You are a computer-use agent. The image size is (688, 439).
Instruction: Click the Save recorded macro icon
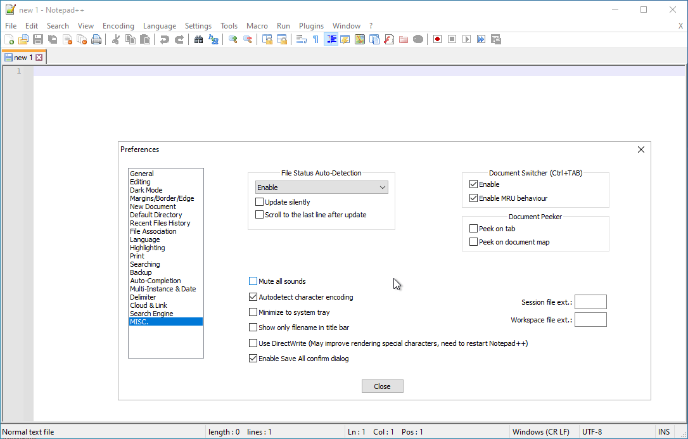(496, 39)
